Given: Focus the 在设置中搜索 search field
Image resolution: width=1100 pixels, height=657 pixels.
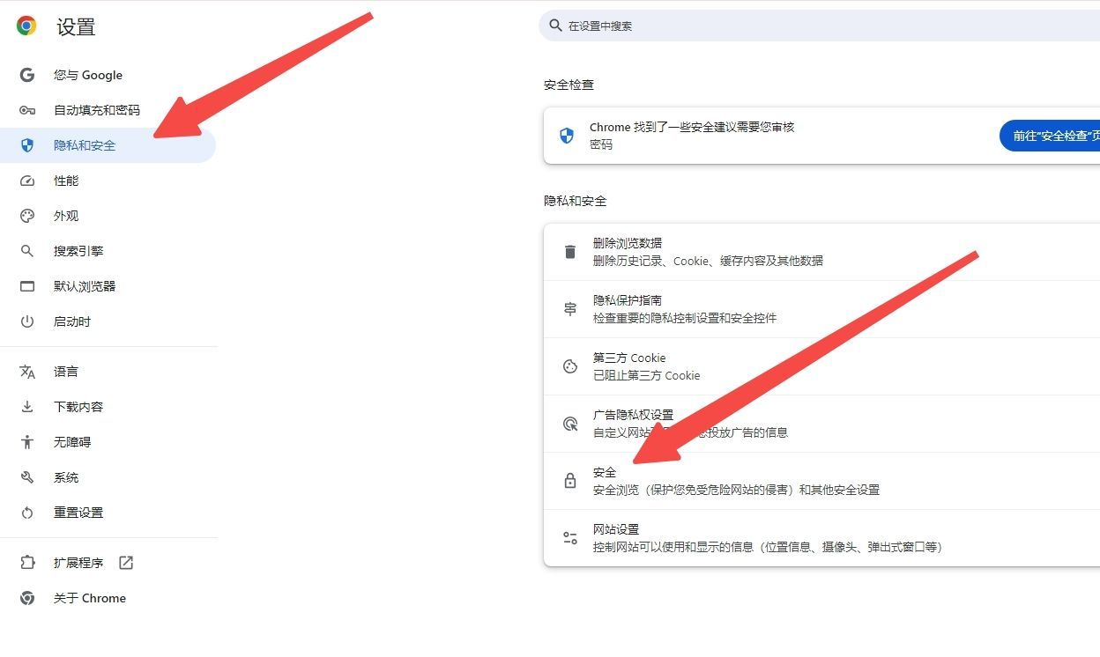Looking at the screenshot, I should click(820, 26).
